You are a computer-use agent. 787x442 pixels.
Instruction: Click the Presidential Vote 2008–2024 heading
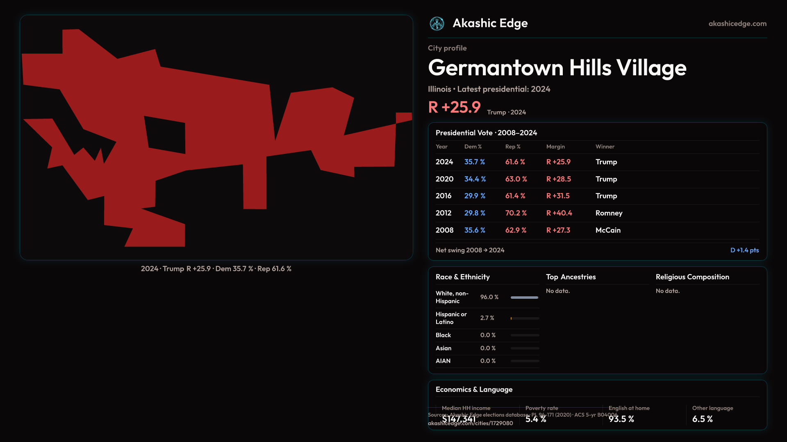[486, 133]
